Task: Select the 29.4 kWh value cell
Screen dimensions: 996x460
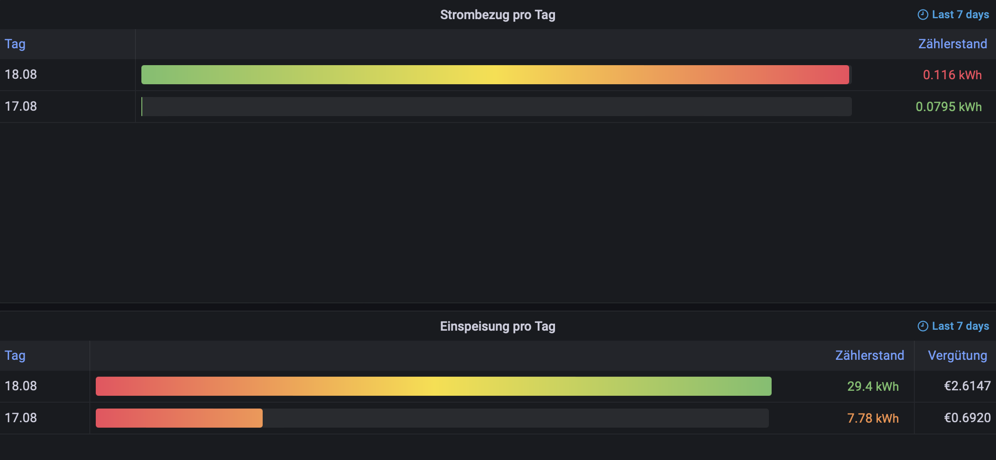Action: 873,387
